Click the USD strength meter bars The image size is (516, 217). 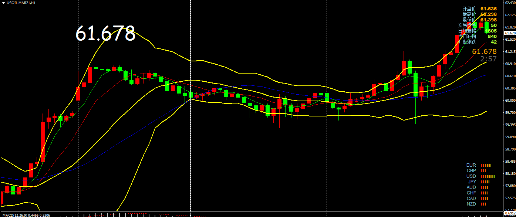[x=488, y=176]
